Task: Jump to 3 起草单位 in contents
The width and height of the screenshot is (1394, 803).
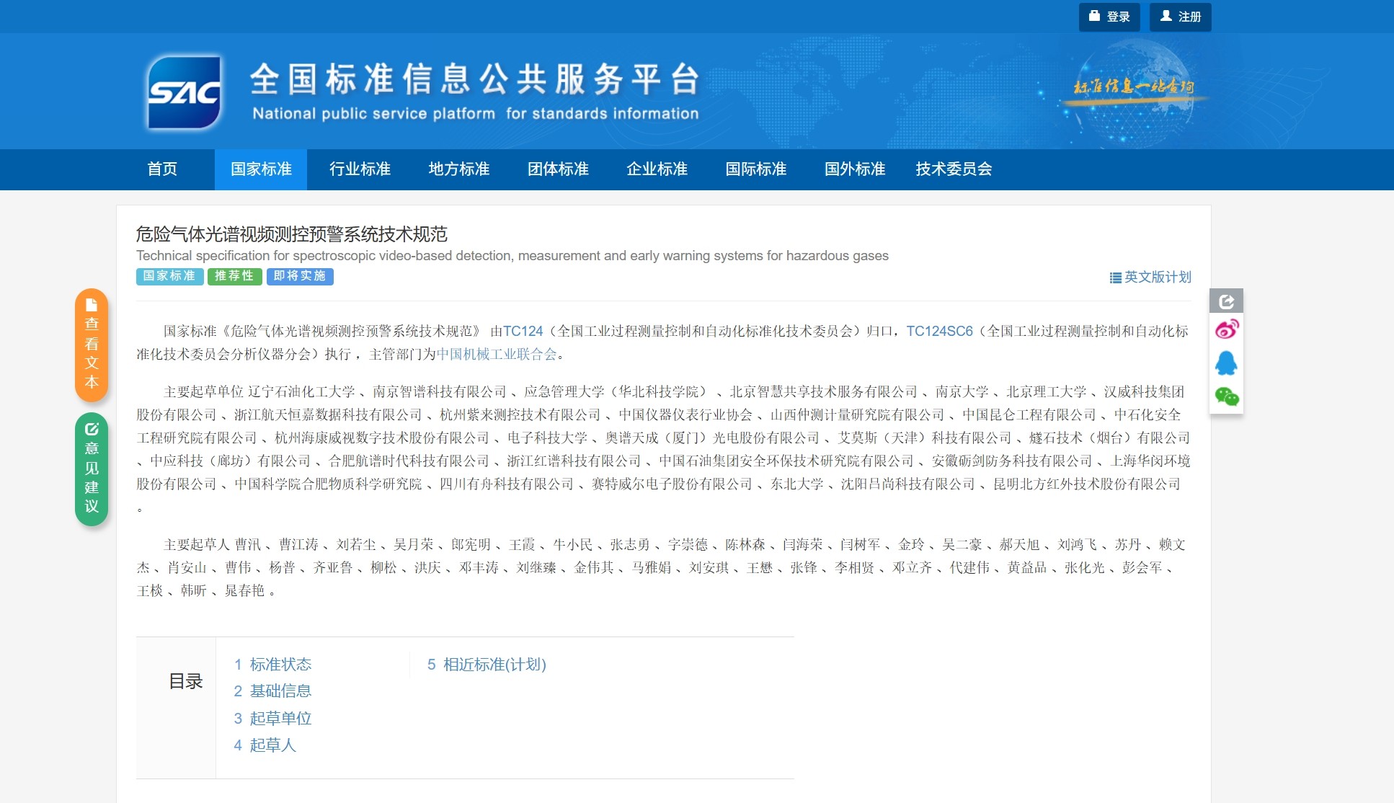Action: pyautogui.click(x=272, y=719)
